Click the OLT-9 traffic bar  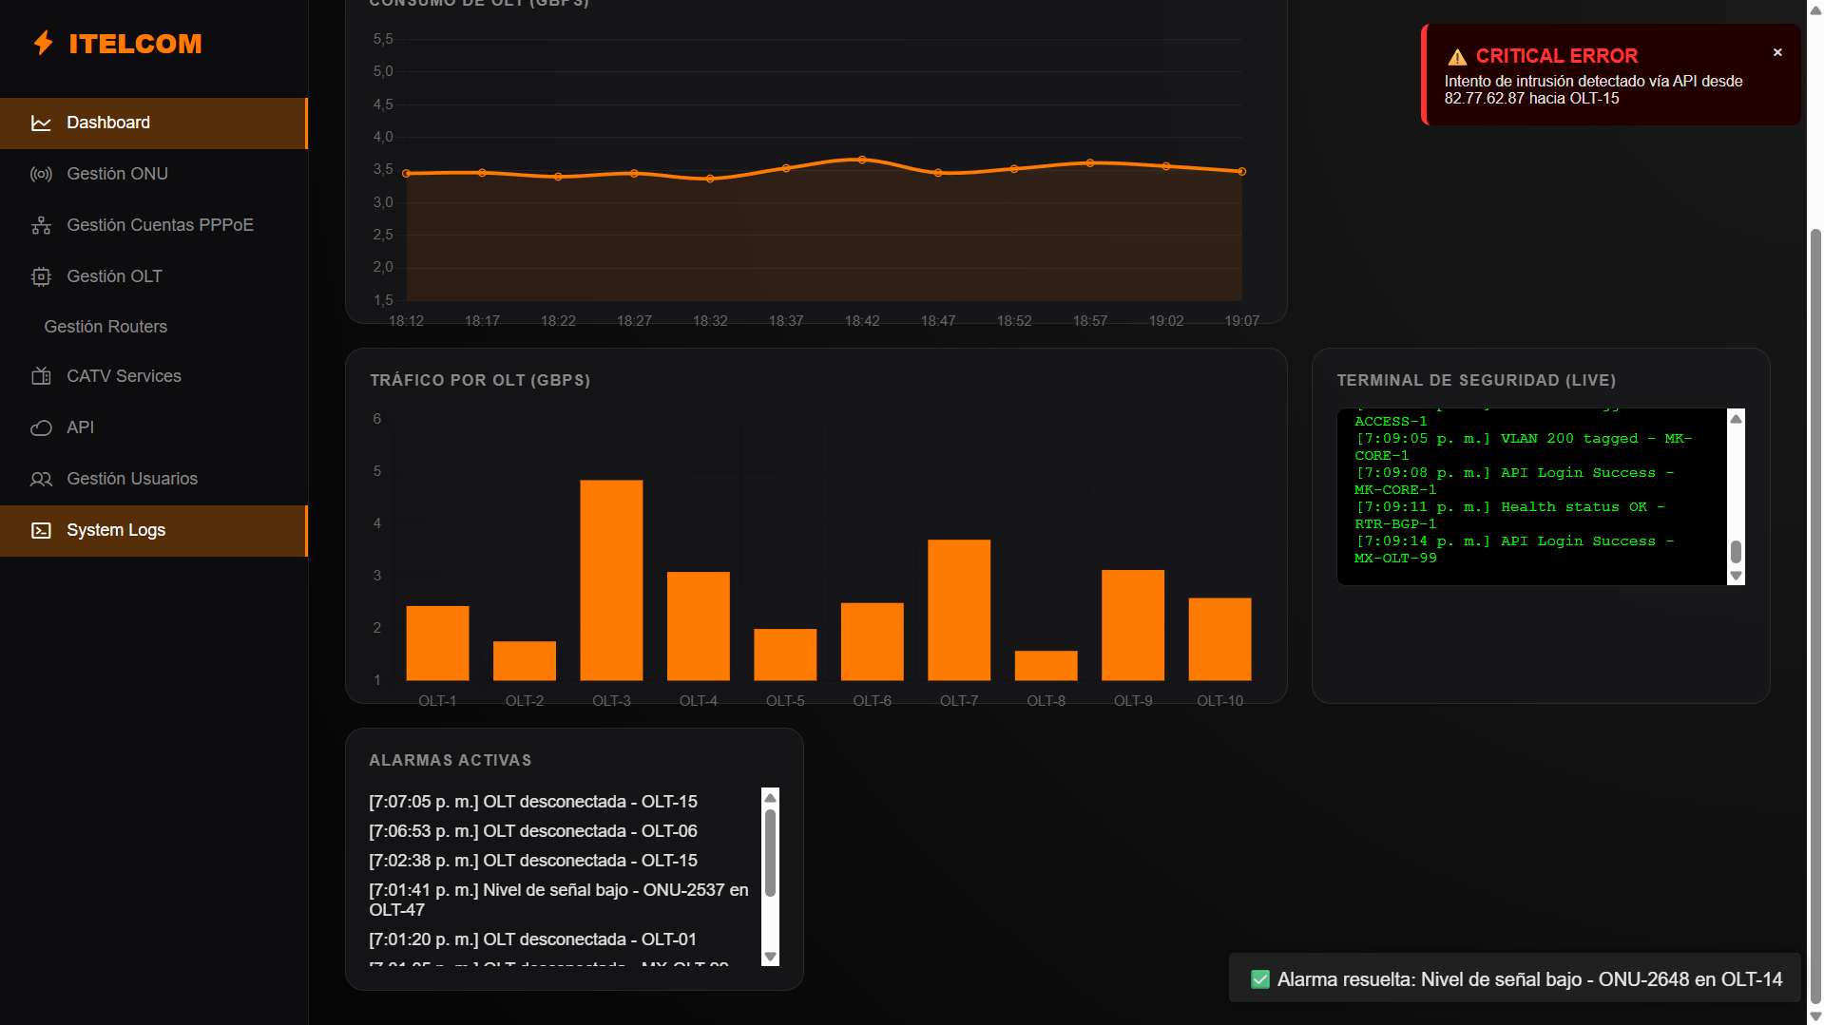pyautogui.click(x=1133, y=625)
